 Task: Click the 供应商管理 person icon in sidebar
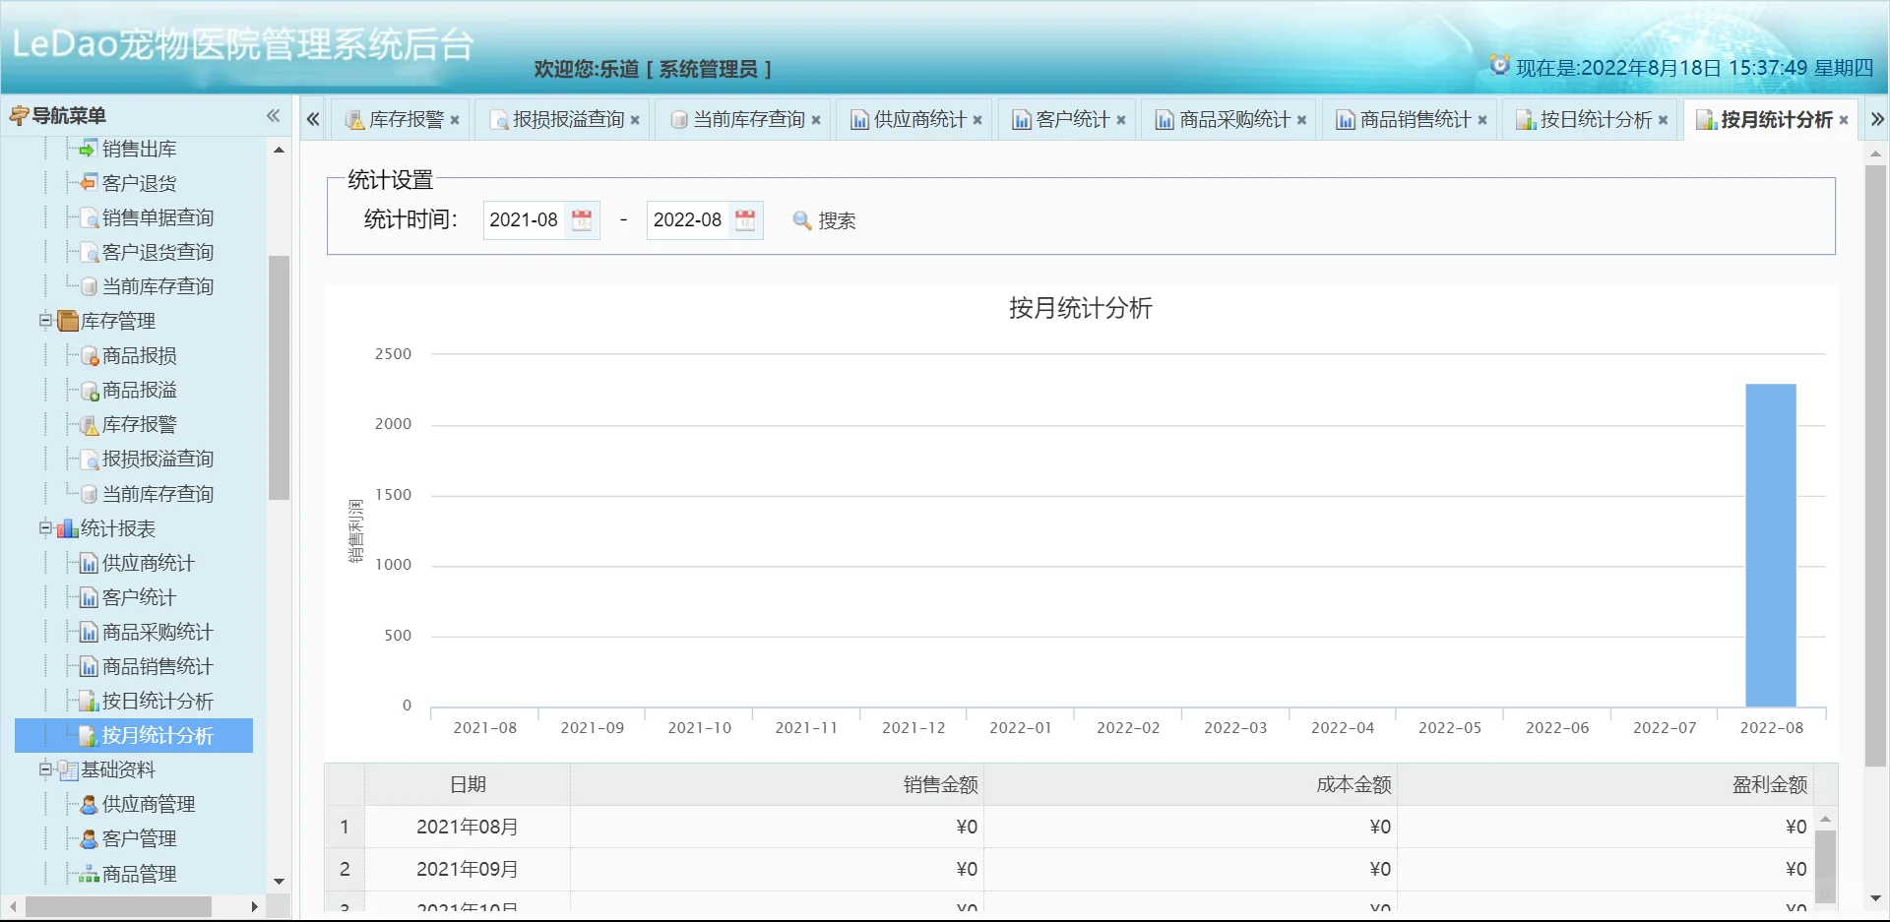(x=87, y=804)
